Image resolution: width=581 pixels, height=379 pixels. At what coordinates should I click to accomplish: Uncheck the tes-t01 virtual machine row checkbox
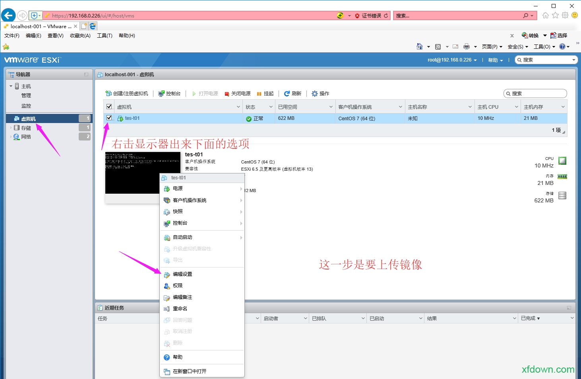tap(109, 118)
